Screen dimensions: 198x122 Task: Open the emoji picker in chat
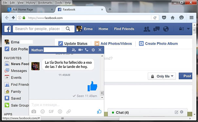pyautogui.click(x=43, y=112)
